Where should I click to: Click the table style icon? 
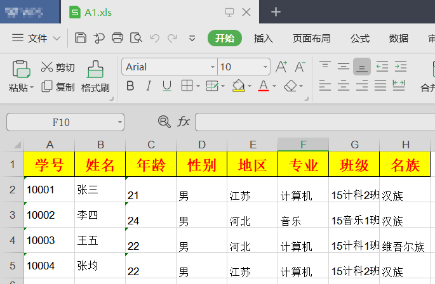tap(212, 86)
